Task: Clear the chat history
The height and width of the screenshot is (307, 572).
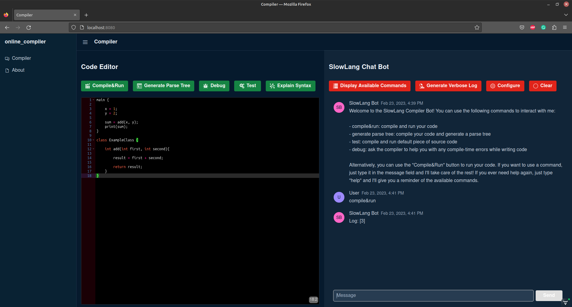Action: coord(543,86)
